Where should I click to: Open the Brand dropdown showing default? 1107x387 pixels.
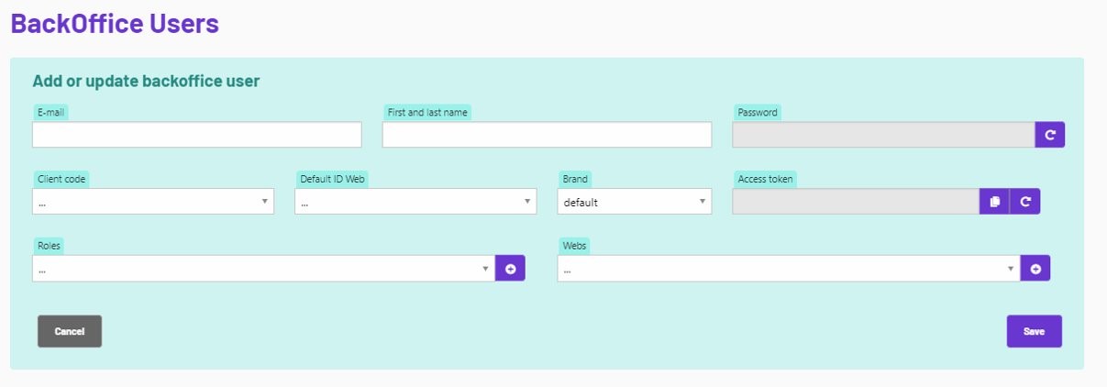coord(635,202)
